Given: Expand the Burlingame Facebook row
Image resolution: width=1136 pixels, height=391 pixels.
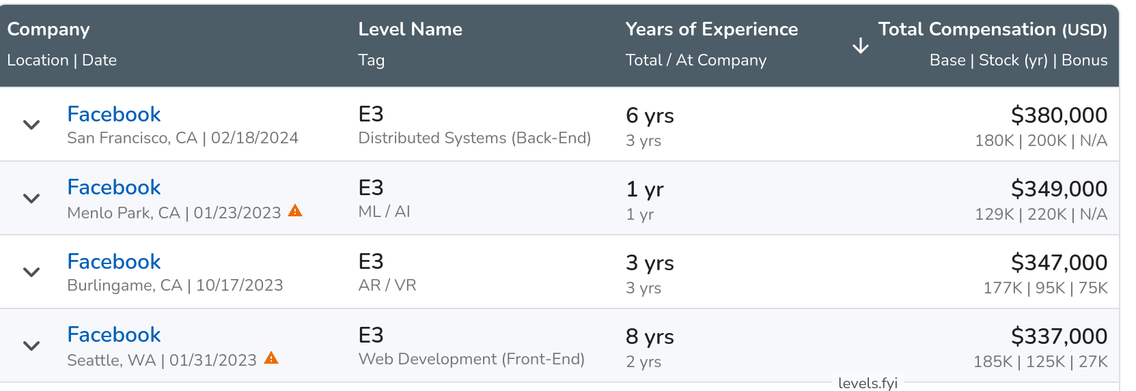Looking at the screenshot, I should tap(31, 272).
